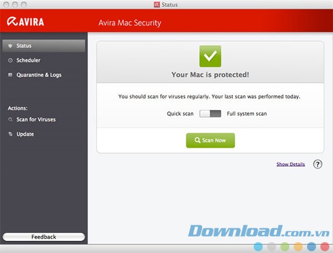Choose the Scan for Viruses action
Viewport: 333px width, 253px height.
[x=44, y=119]
